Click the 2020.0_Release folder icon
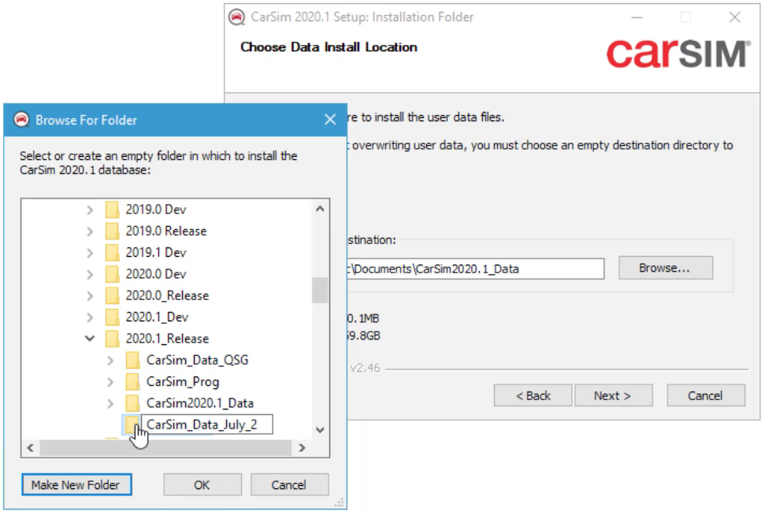 pyautogui.click(x=112, y=295)
